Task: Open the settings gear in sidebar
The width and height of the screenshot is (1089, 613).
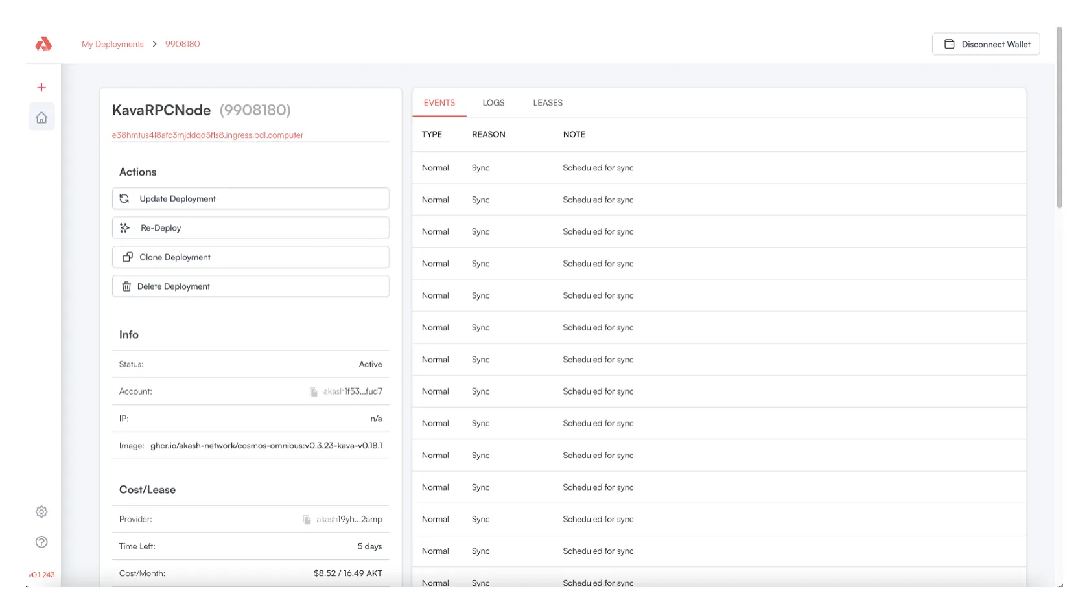Action: click(x=41, y=512)
